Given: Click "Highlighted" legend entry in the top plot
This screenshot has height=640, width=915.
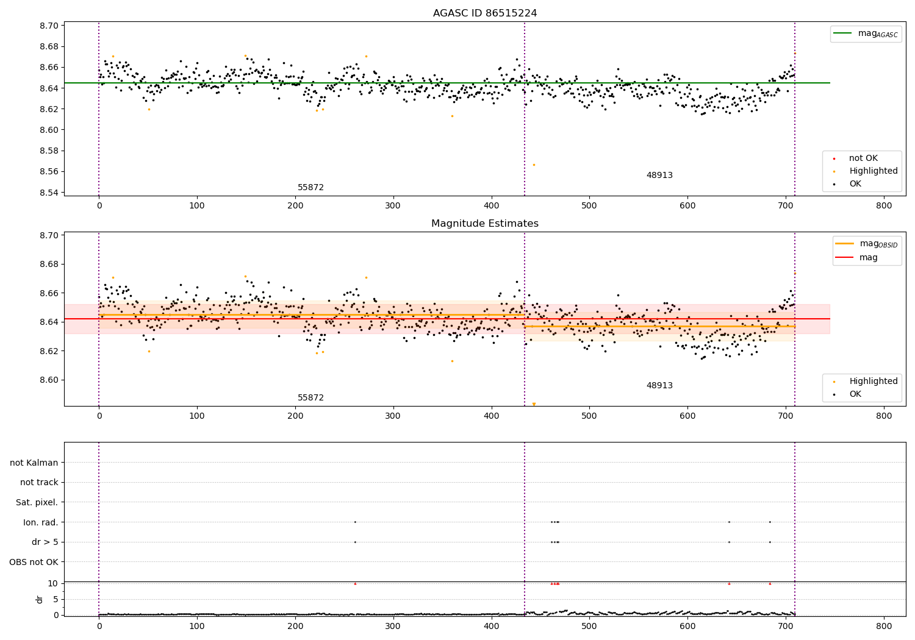Looking at the screenshot, I should pos(874,171).
